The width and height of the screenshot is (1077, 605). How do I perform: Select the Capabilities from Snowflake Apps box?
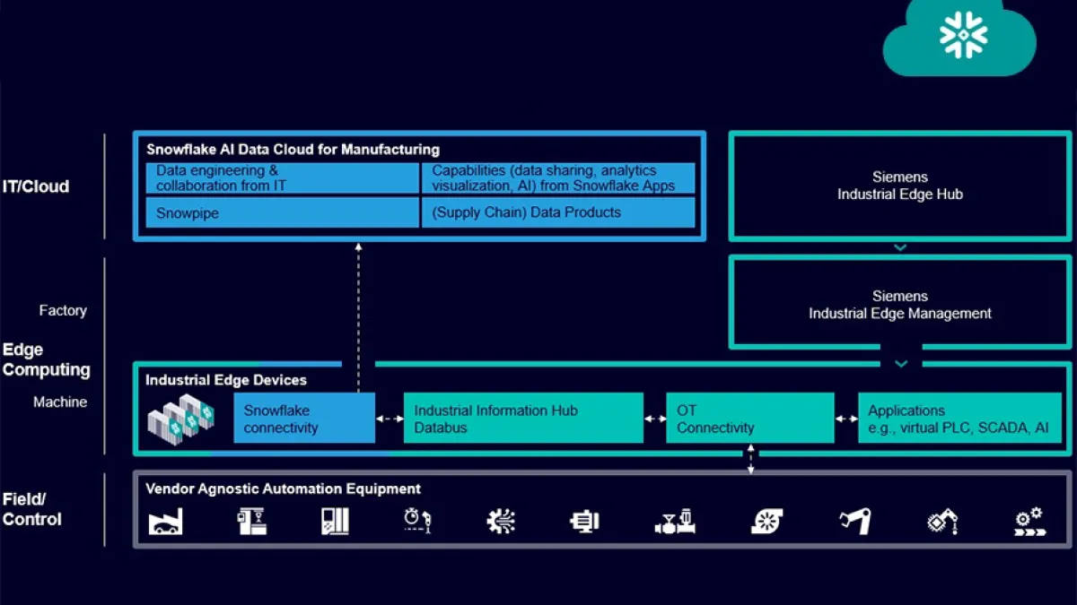click(x=558, y=177)
